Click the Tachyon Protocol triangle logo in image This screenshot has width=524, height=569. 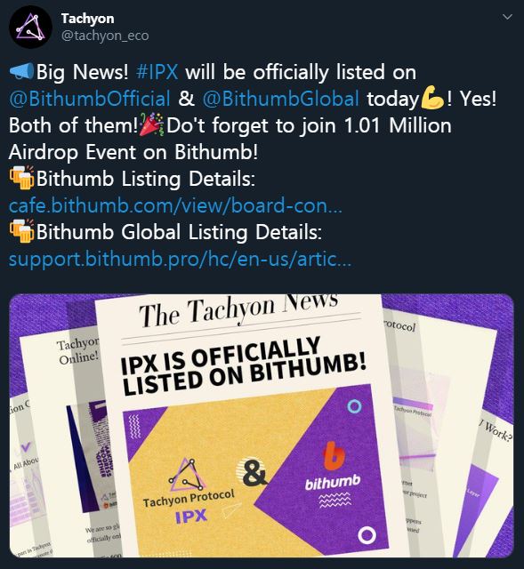[x=186, y=476]
